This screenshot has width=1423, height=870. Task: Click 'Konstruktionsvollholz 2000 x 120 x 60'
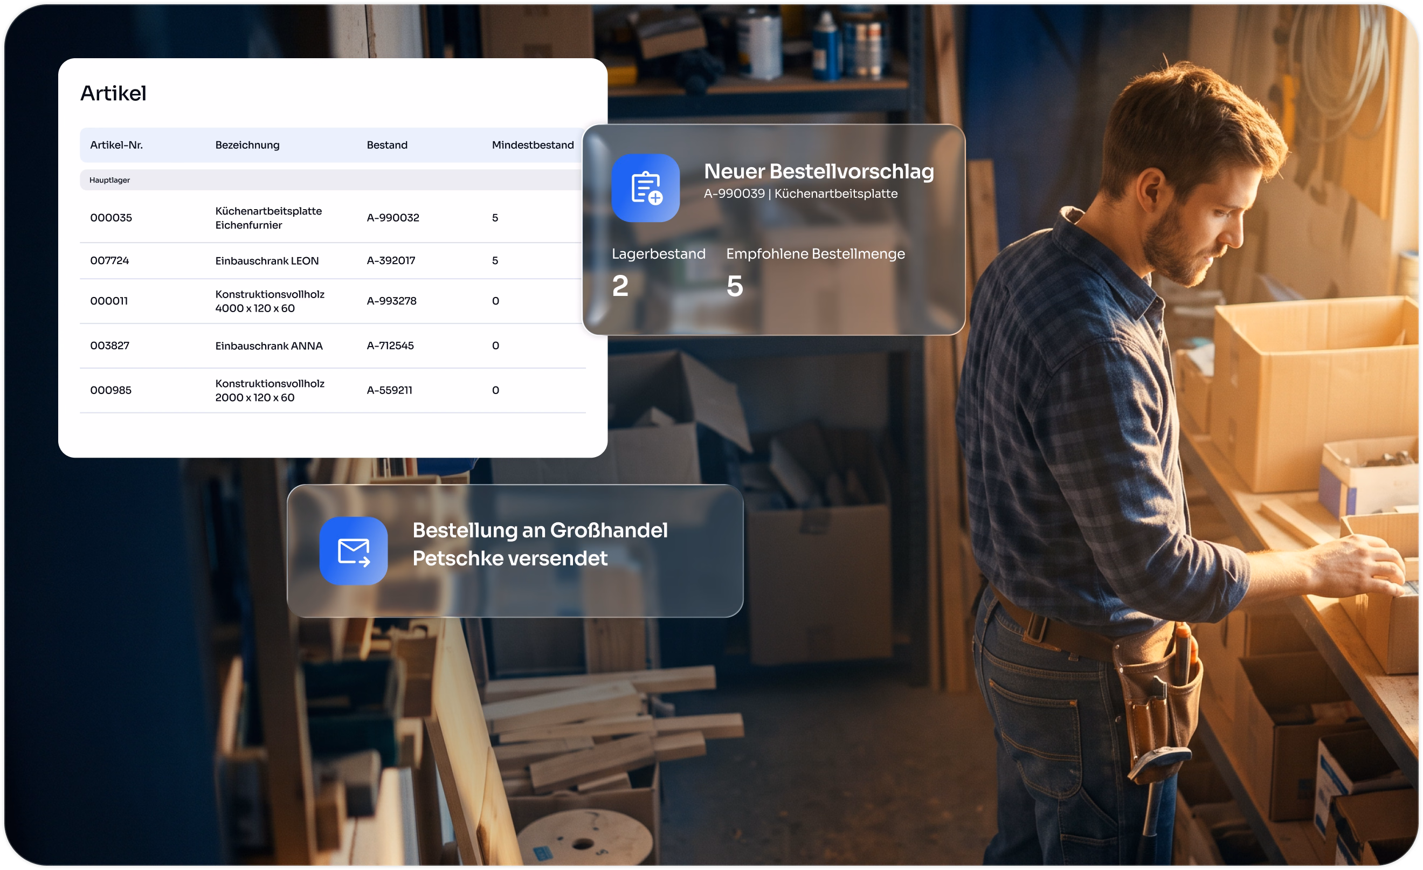270,390
